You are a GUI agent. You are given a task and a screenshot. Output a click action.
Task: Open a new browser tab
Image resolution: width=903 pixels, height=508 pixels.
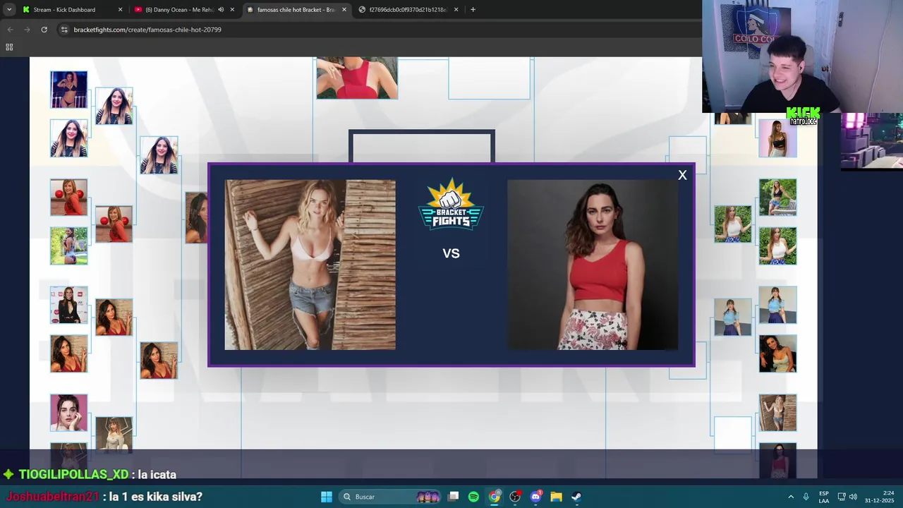pyautogui.click(x=473, y=10)
